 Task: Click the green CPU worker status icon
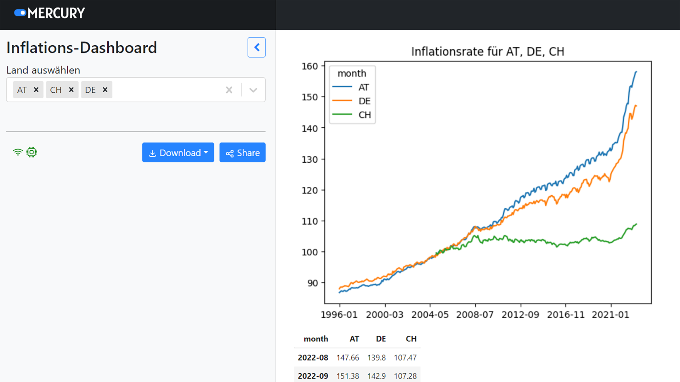(32, 152)
